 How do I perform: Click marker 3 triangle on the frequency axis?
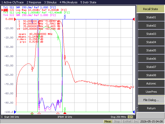pos(32,113)
